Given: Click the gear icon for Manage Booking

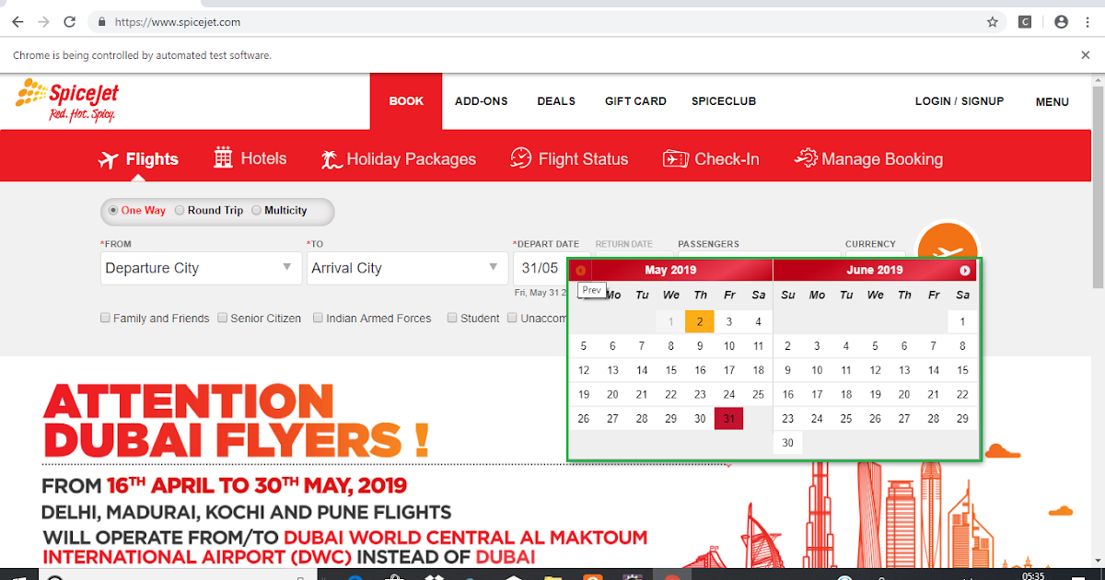Looking at the screenshot, I should 806,157.
